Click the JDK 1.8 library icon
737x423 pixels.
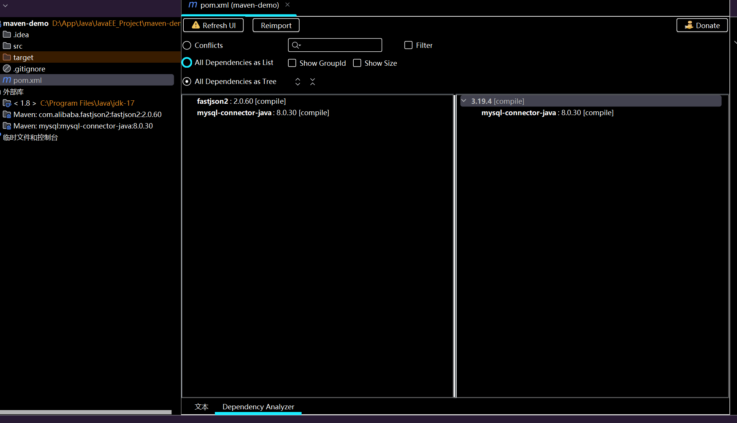coord(7,103)
